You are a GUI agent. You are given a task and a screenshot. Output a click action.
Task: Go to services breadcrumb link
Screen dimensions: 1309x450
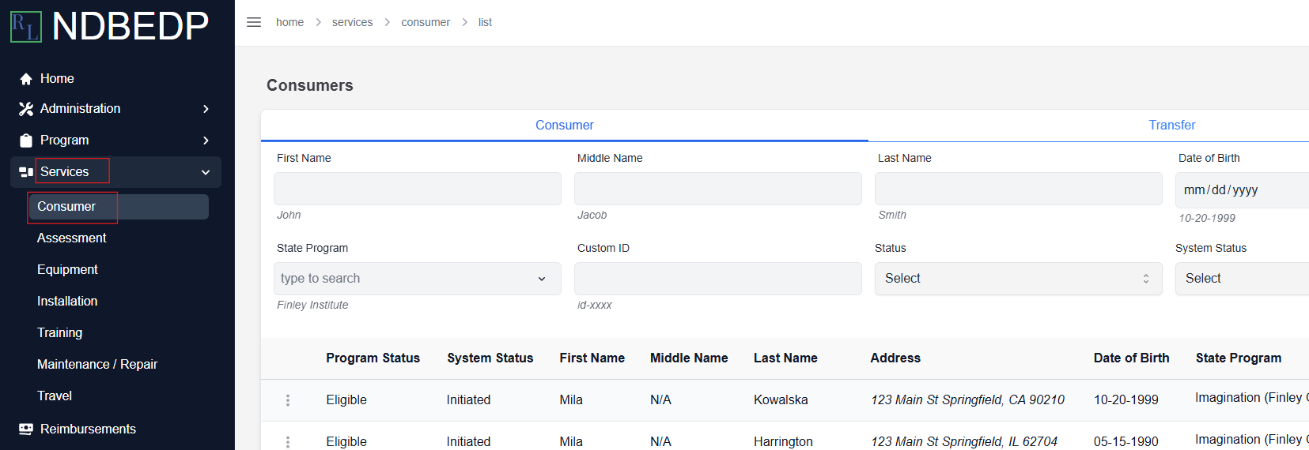point(352,22)
